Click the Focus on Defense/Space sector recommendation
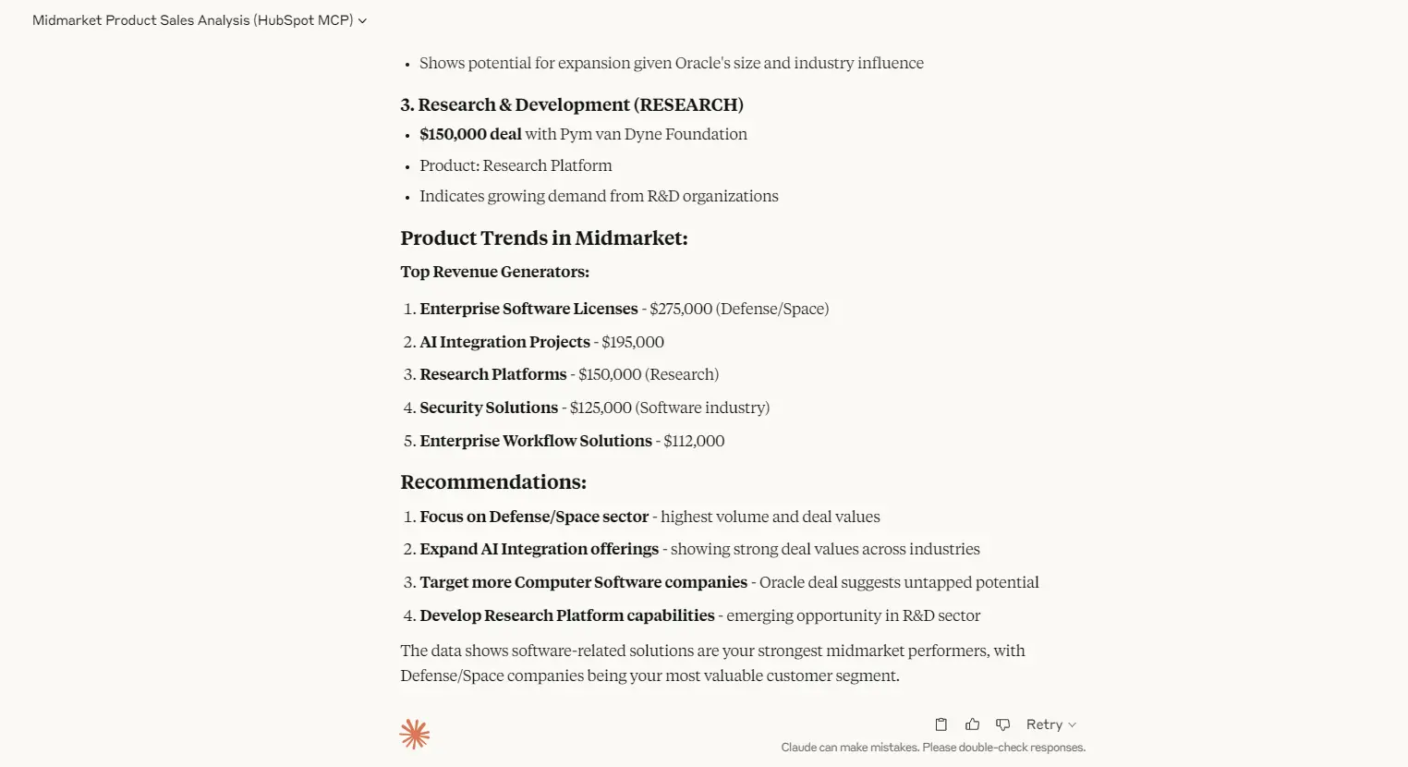Screen dimensions: 1408x767 533,517
